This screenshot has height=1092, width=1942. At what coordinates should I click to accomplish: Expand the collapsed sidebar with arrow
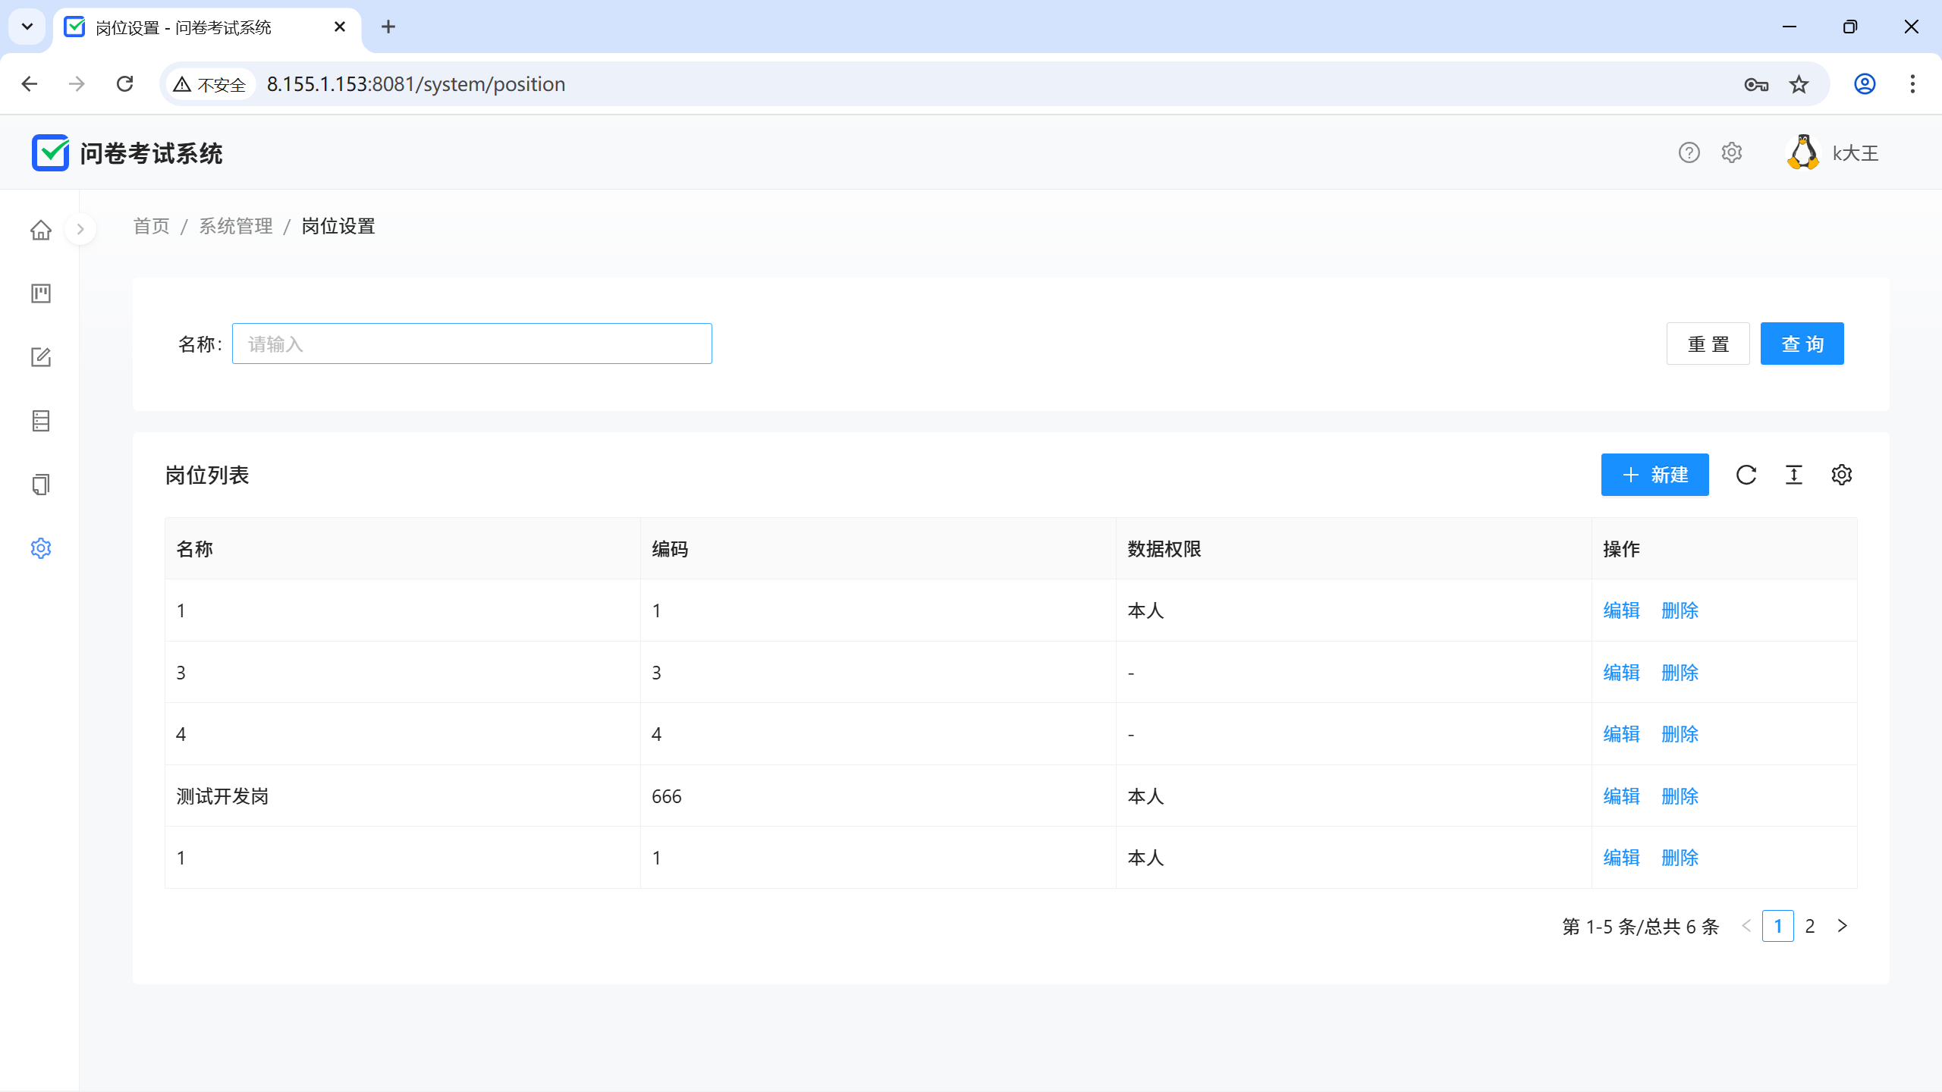80,229
